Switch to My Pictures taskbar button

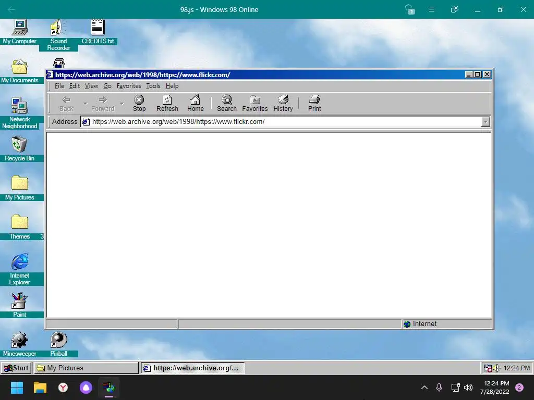point(86,368)
